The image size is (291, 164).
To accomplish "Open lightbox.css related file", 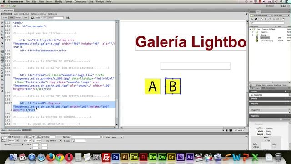I will (53, 14).
